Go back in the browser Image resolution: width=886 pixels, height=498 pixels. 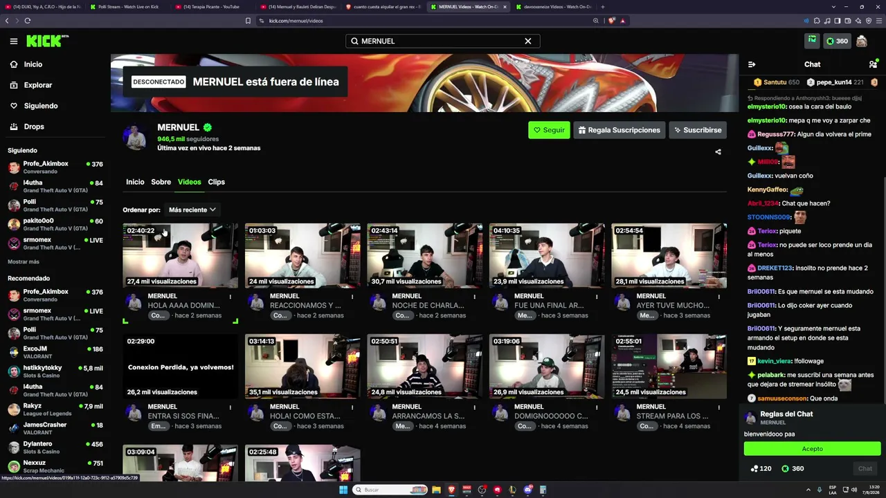coord(7,21)
